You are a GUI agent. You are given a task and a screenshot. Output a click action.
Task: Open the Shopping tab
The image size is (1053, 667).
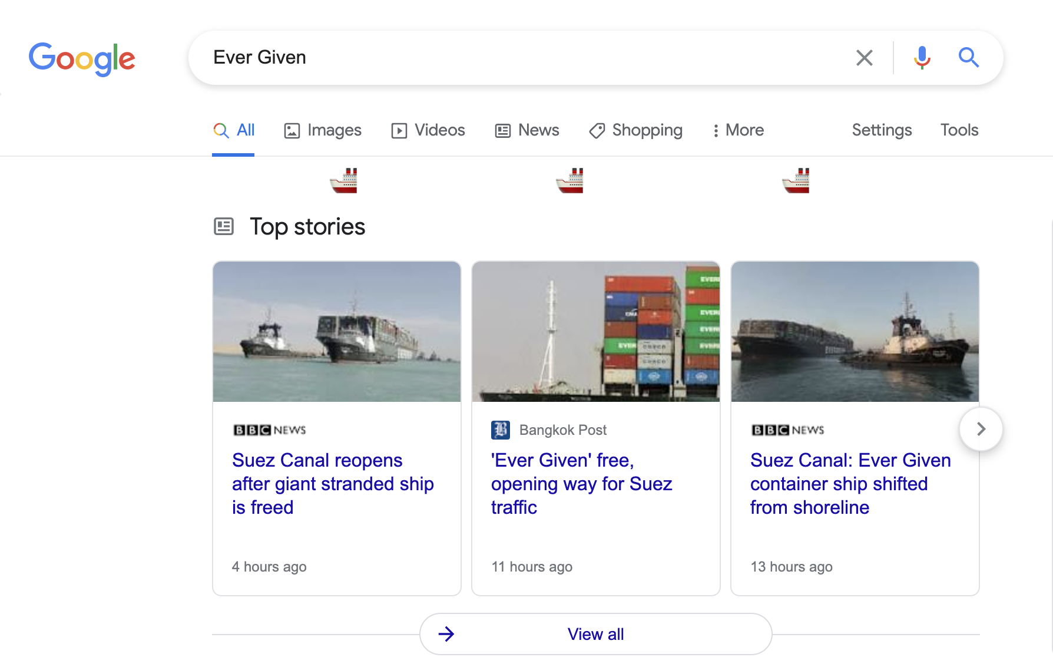click(x=635, y=130)
